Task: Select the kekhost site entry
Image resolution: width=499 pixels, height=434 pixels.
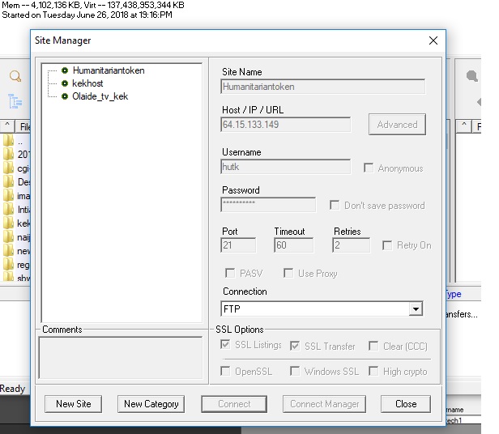Action: tap(89, 83)
